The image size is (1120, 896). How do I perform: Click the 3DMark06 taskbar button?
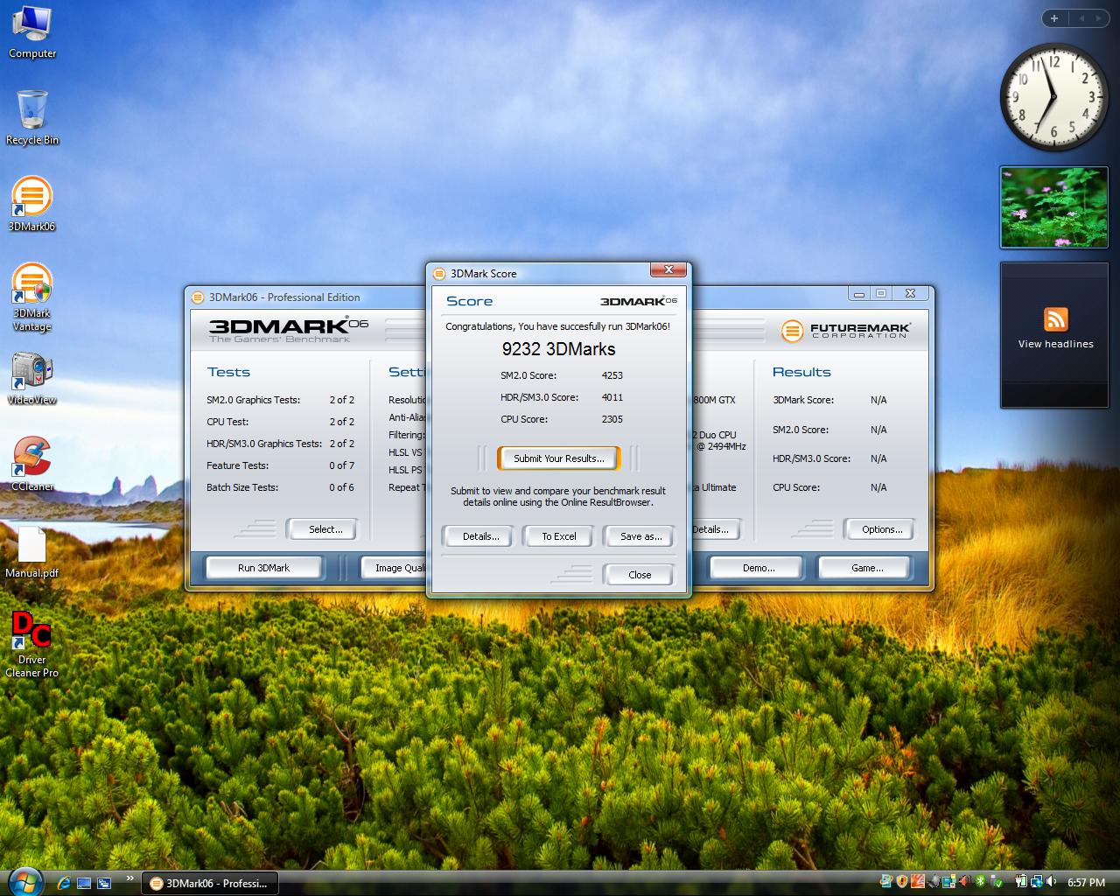[209, 883]
